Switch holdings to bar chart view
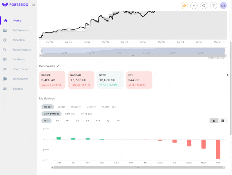Viewport: 232px width, 175px height. tap(214, 121)
